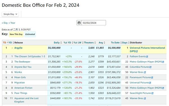Image resolution: width=169 pixels, height=106 pixels.
Task: Open external link icon beside Columbia Pictures
Action: click(150, 67)
